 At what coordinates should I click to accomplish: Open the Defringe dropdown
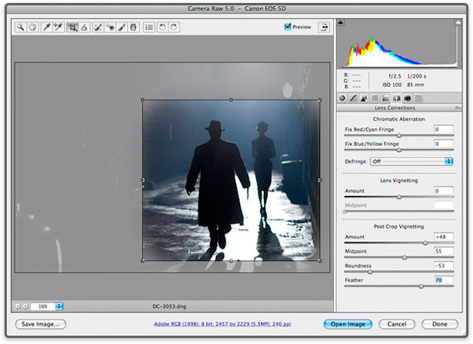pos(411,161)
